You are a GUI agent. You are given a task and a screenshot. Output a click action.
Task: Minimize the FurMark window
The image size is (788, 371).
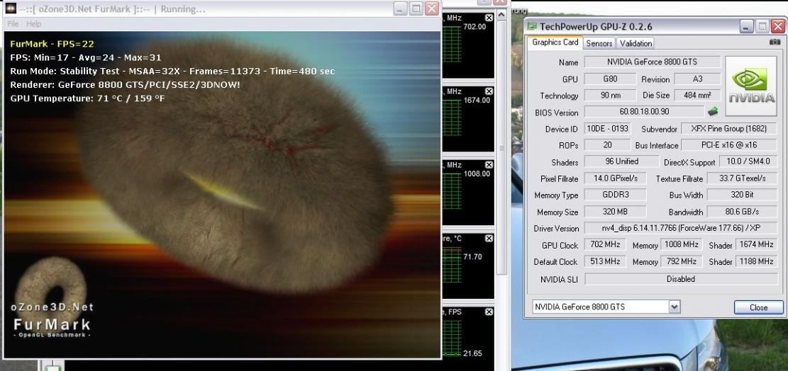401,8
